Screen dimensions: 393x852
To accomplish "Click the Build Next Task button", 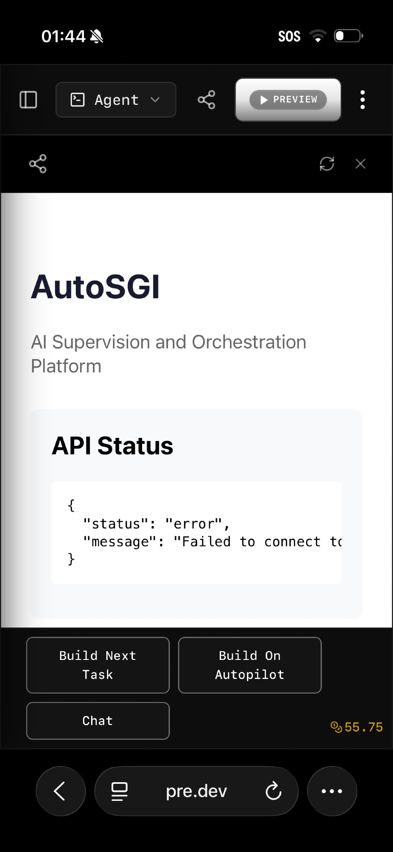I will point(98,665).
